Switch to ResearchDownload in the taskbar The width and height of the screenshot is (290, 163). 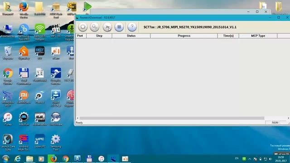[x=113, y=159]
